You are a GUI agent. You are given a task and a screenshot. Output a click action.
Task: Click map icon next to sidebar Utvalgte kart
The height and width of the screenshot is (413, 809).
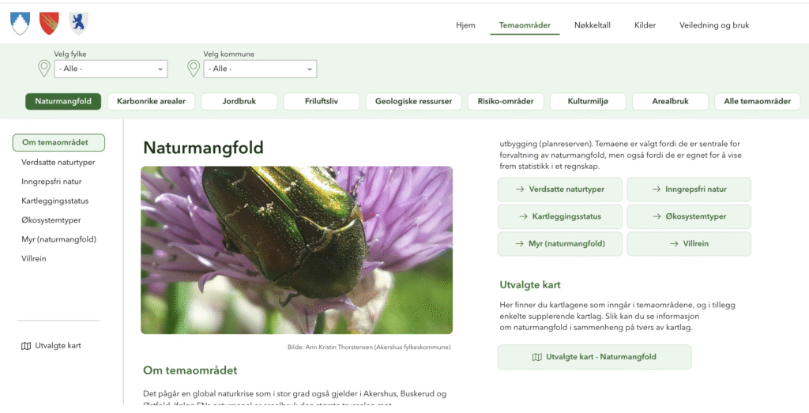pyautogui.click(x=26, y=346)
